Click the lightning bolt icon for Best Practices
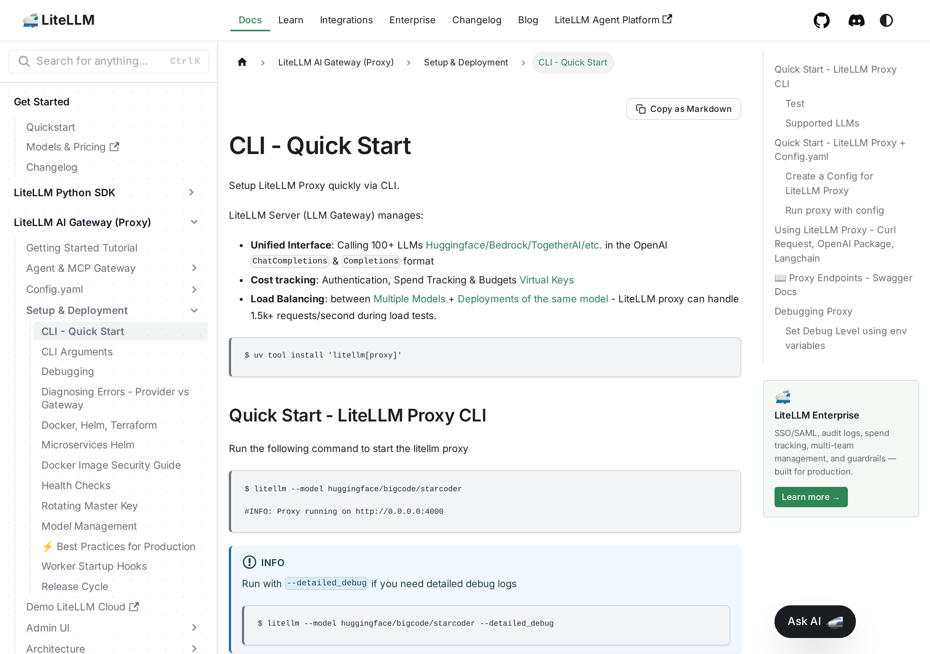 (47, 546)
